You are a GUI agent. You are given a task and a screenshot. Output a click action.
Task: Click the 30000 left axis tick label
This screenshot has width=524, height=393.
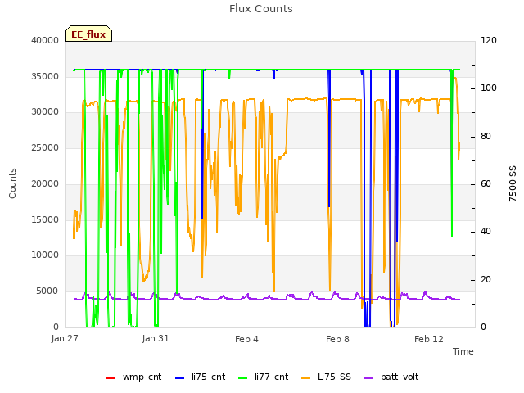[45, 112]
